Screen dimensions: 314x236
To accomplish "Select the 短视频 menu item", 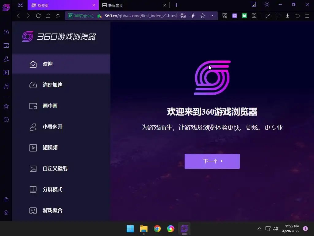I will 61,148.
